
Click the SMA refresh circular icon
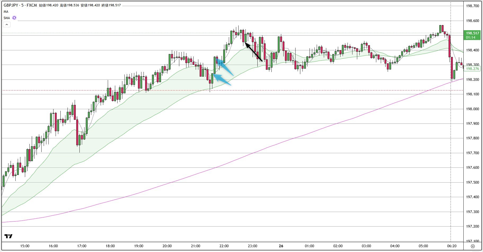[x=14, y=18]
